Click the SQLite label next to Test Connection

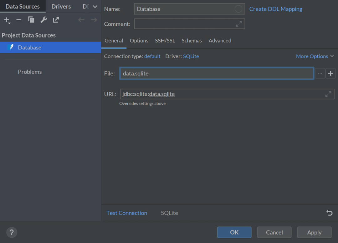[169, 213]
